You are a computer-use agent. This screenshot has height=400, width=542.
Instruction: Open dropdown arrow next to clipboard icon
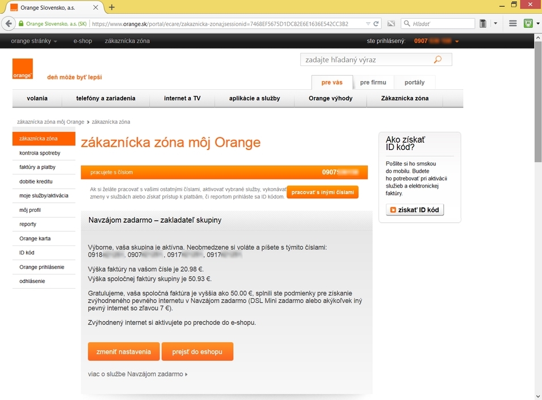(x=495, y=23)
